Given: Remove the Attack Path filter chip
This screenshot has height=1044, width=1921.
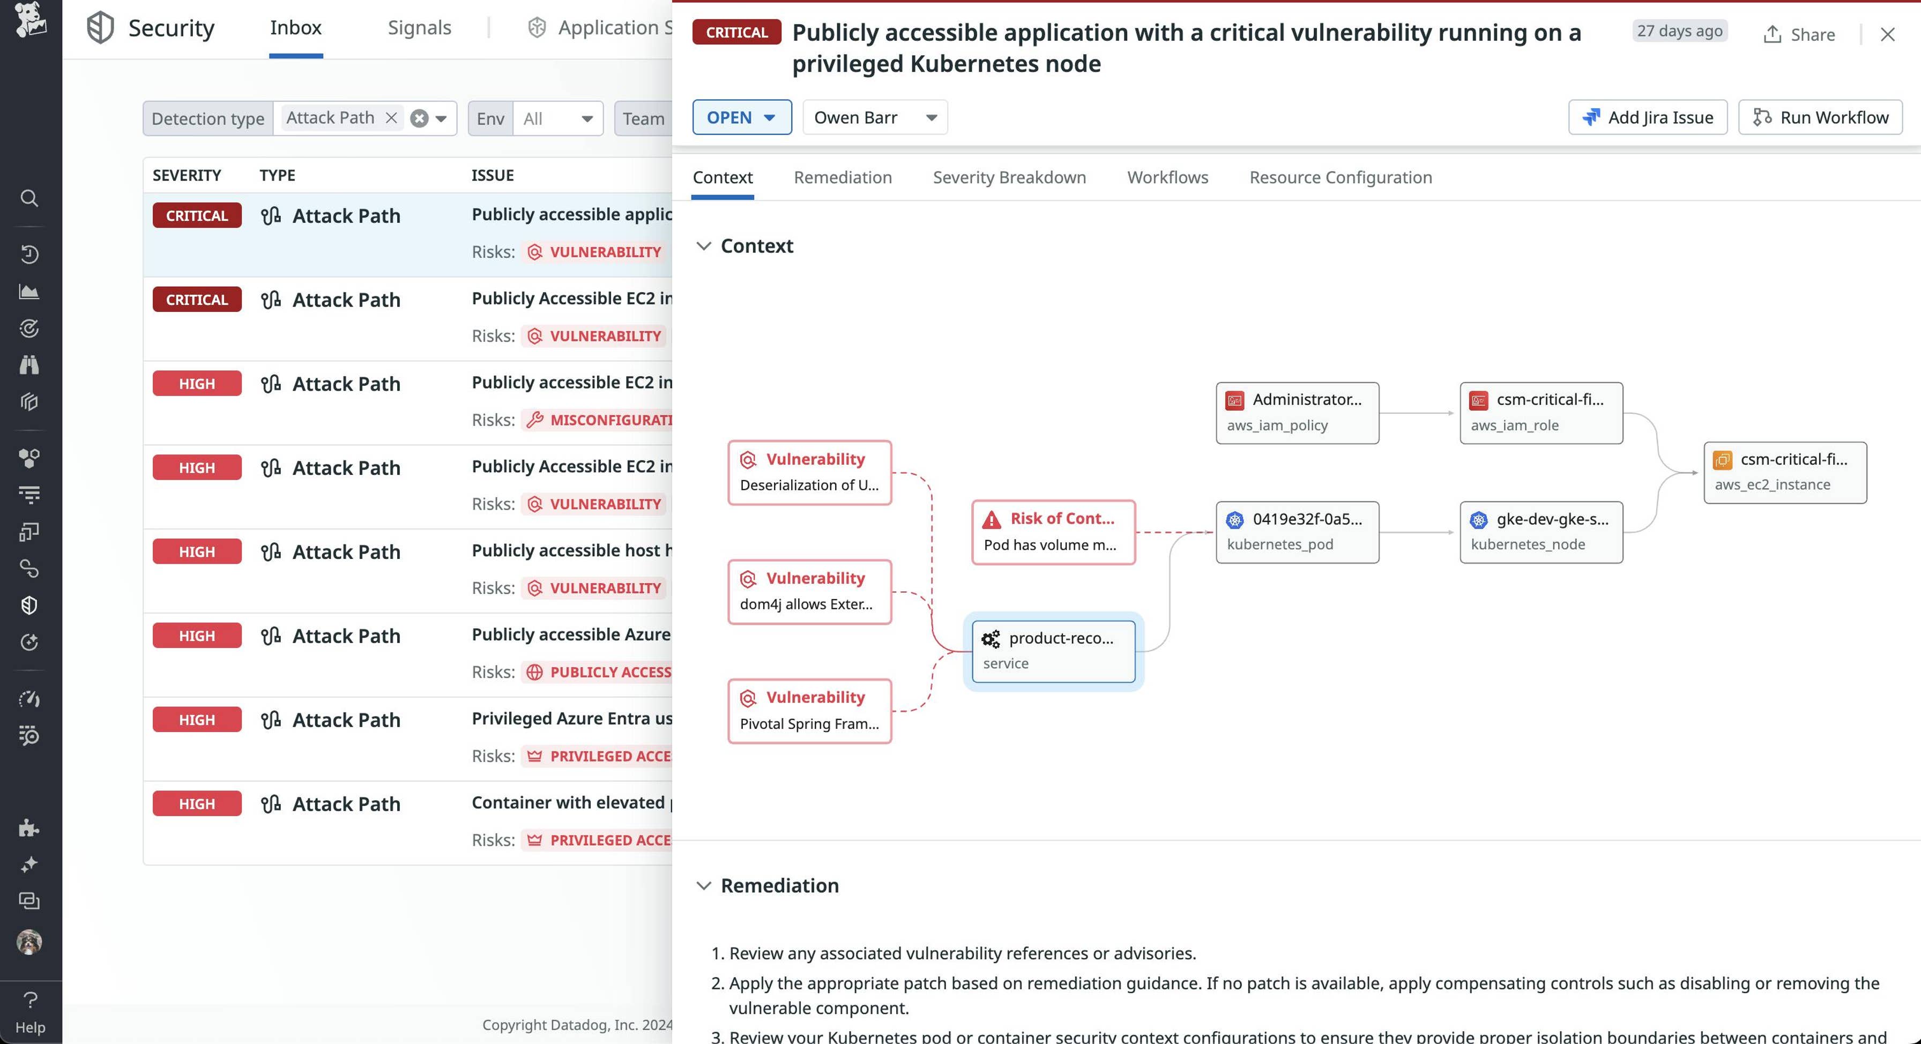Looking at the screenshot, I should (x=391, y=117).
